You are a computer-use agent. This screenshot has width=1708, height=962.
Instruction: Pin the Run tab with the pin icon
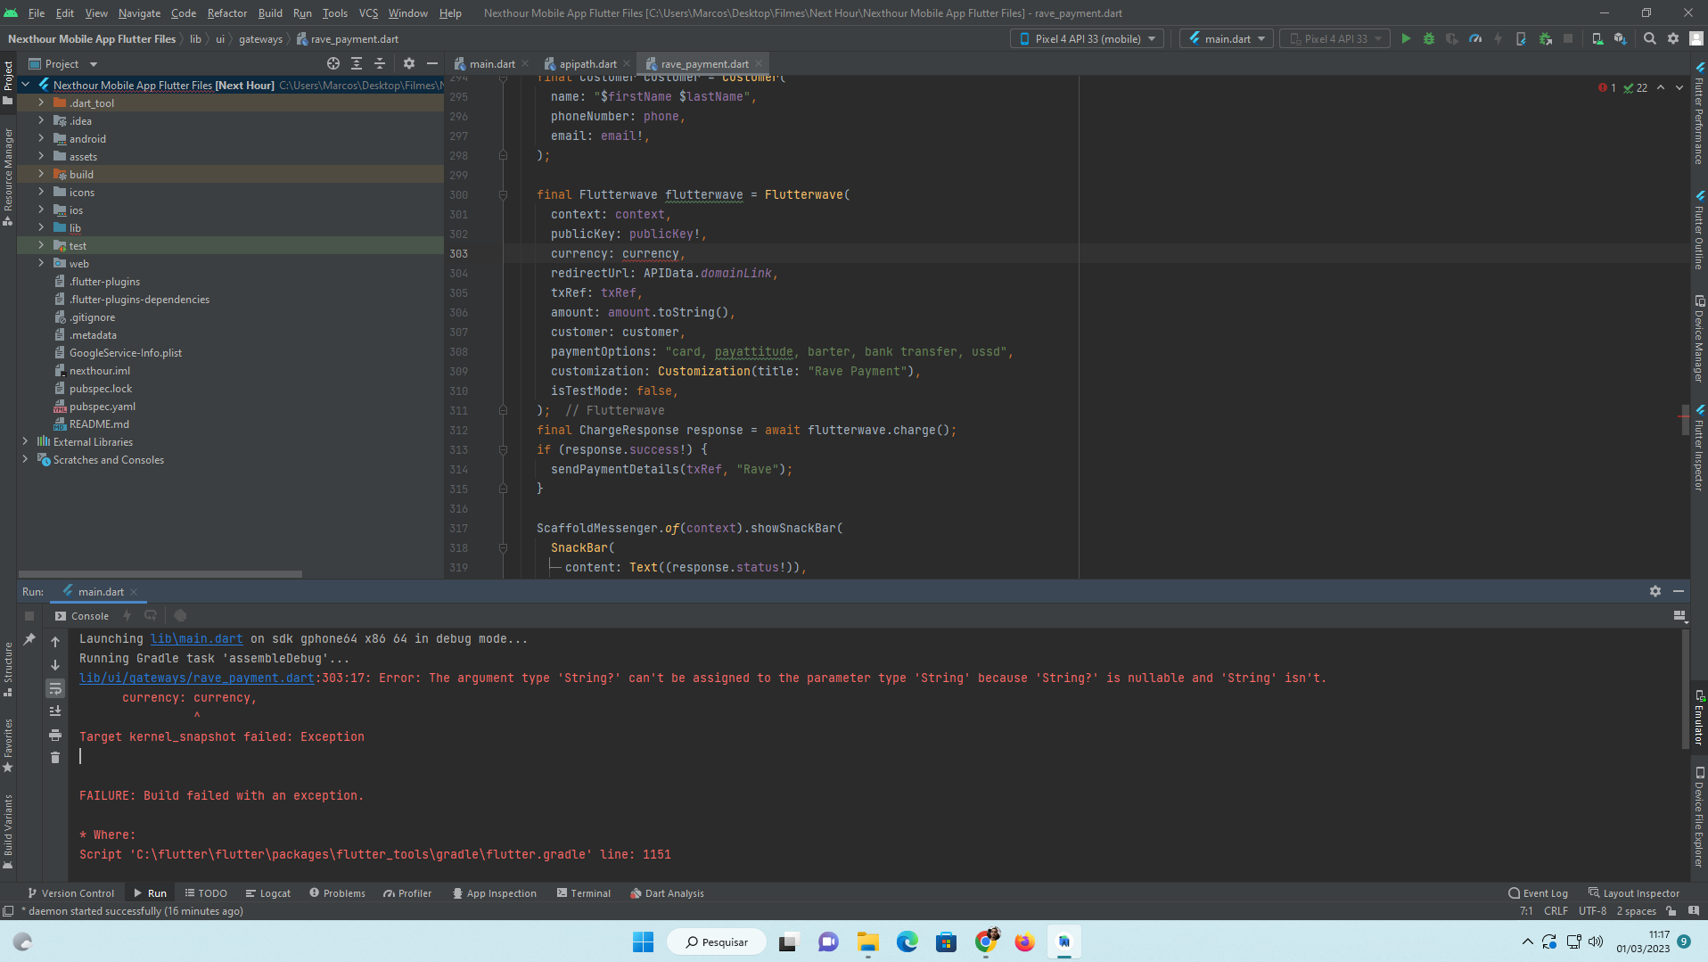click(x=29, y=639)
